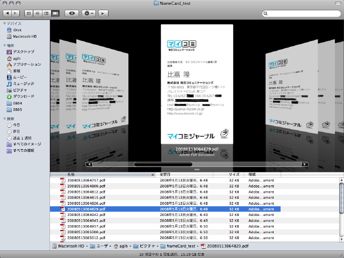This screenshot has width=344, height=258.
Task: Select file 20080513064942.pdf
Action: pyautogui.click(x=165, y=215)
